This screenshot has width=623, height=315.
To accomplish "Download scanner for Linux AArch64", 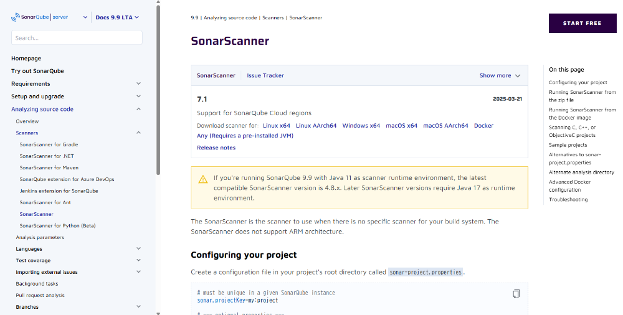I will pos(316,126).
